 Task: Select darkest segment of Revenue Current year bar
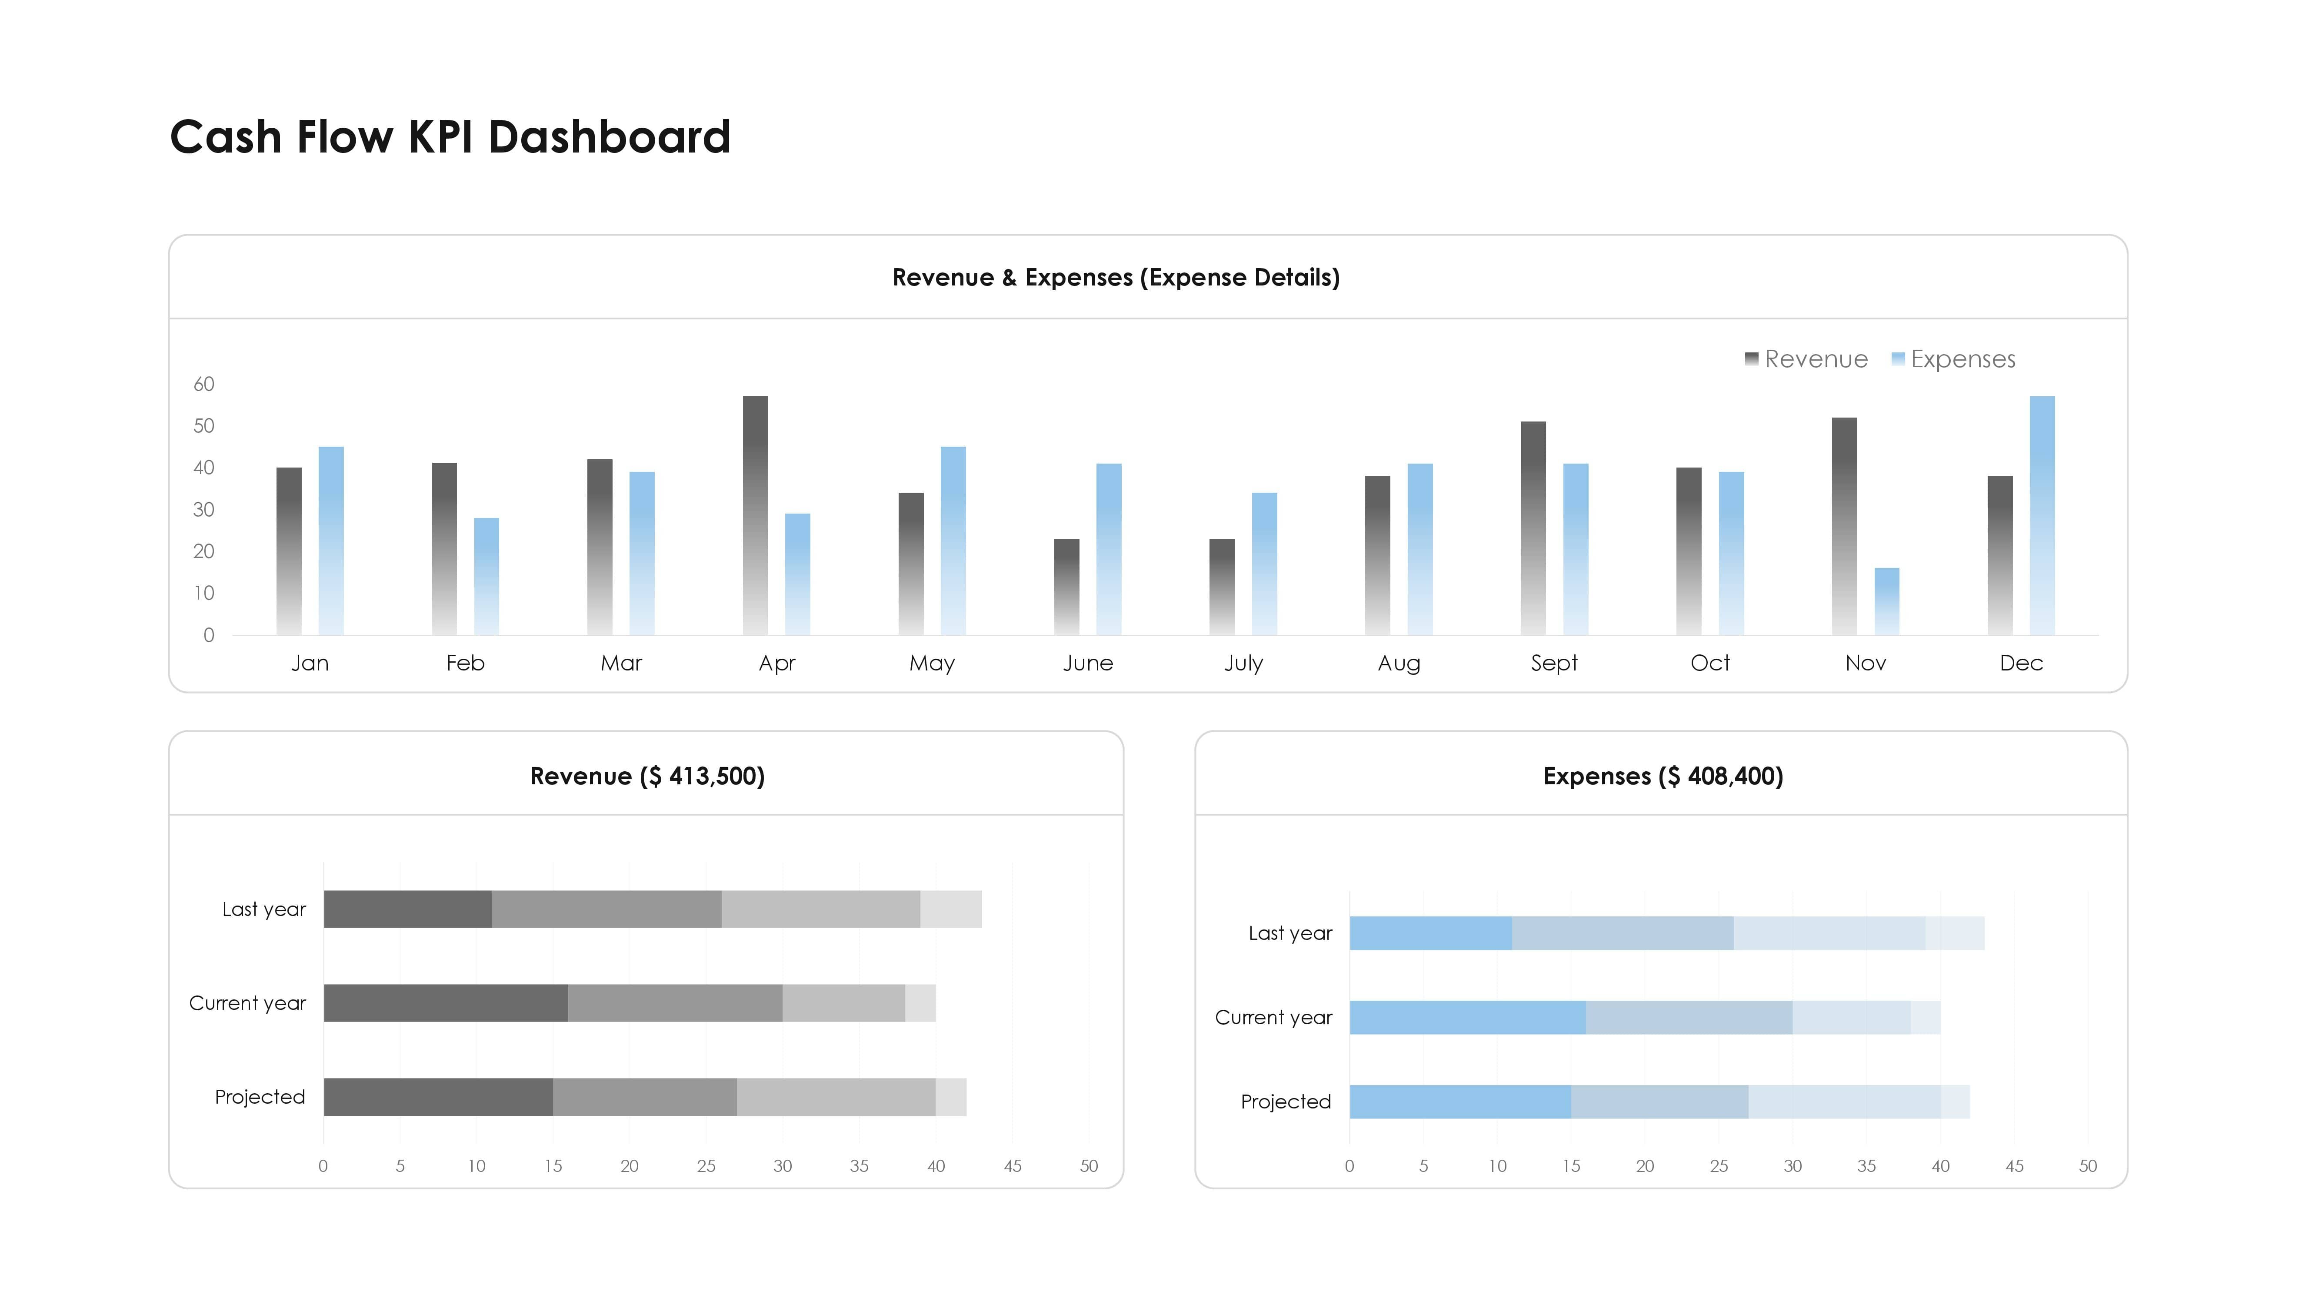pos(446,1003)
